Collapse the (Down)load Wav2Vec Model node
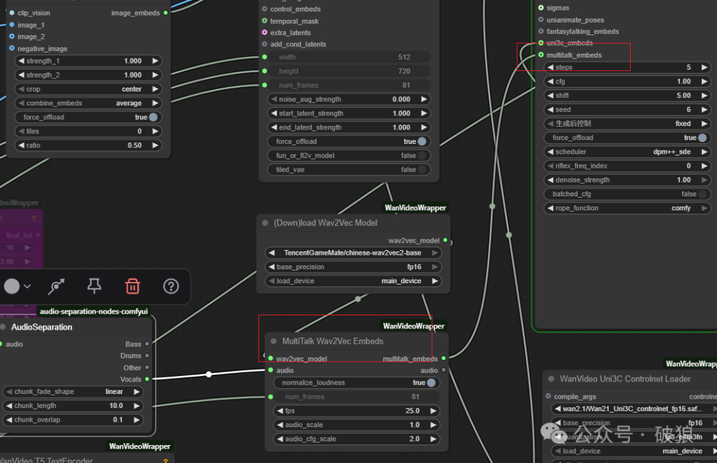717x463 pixels. pyautogui.click(x=266, y=223)
